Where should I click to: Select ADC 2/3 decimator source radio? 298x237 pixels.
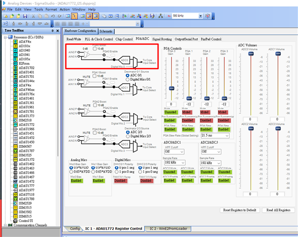[x=128, y=132]
